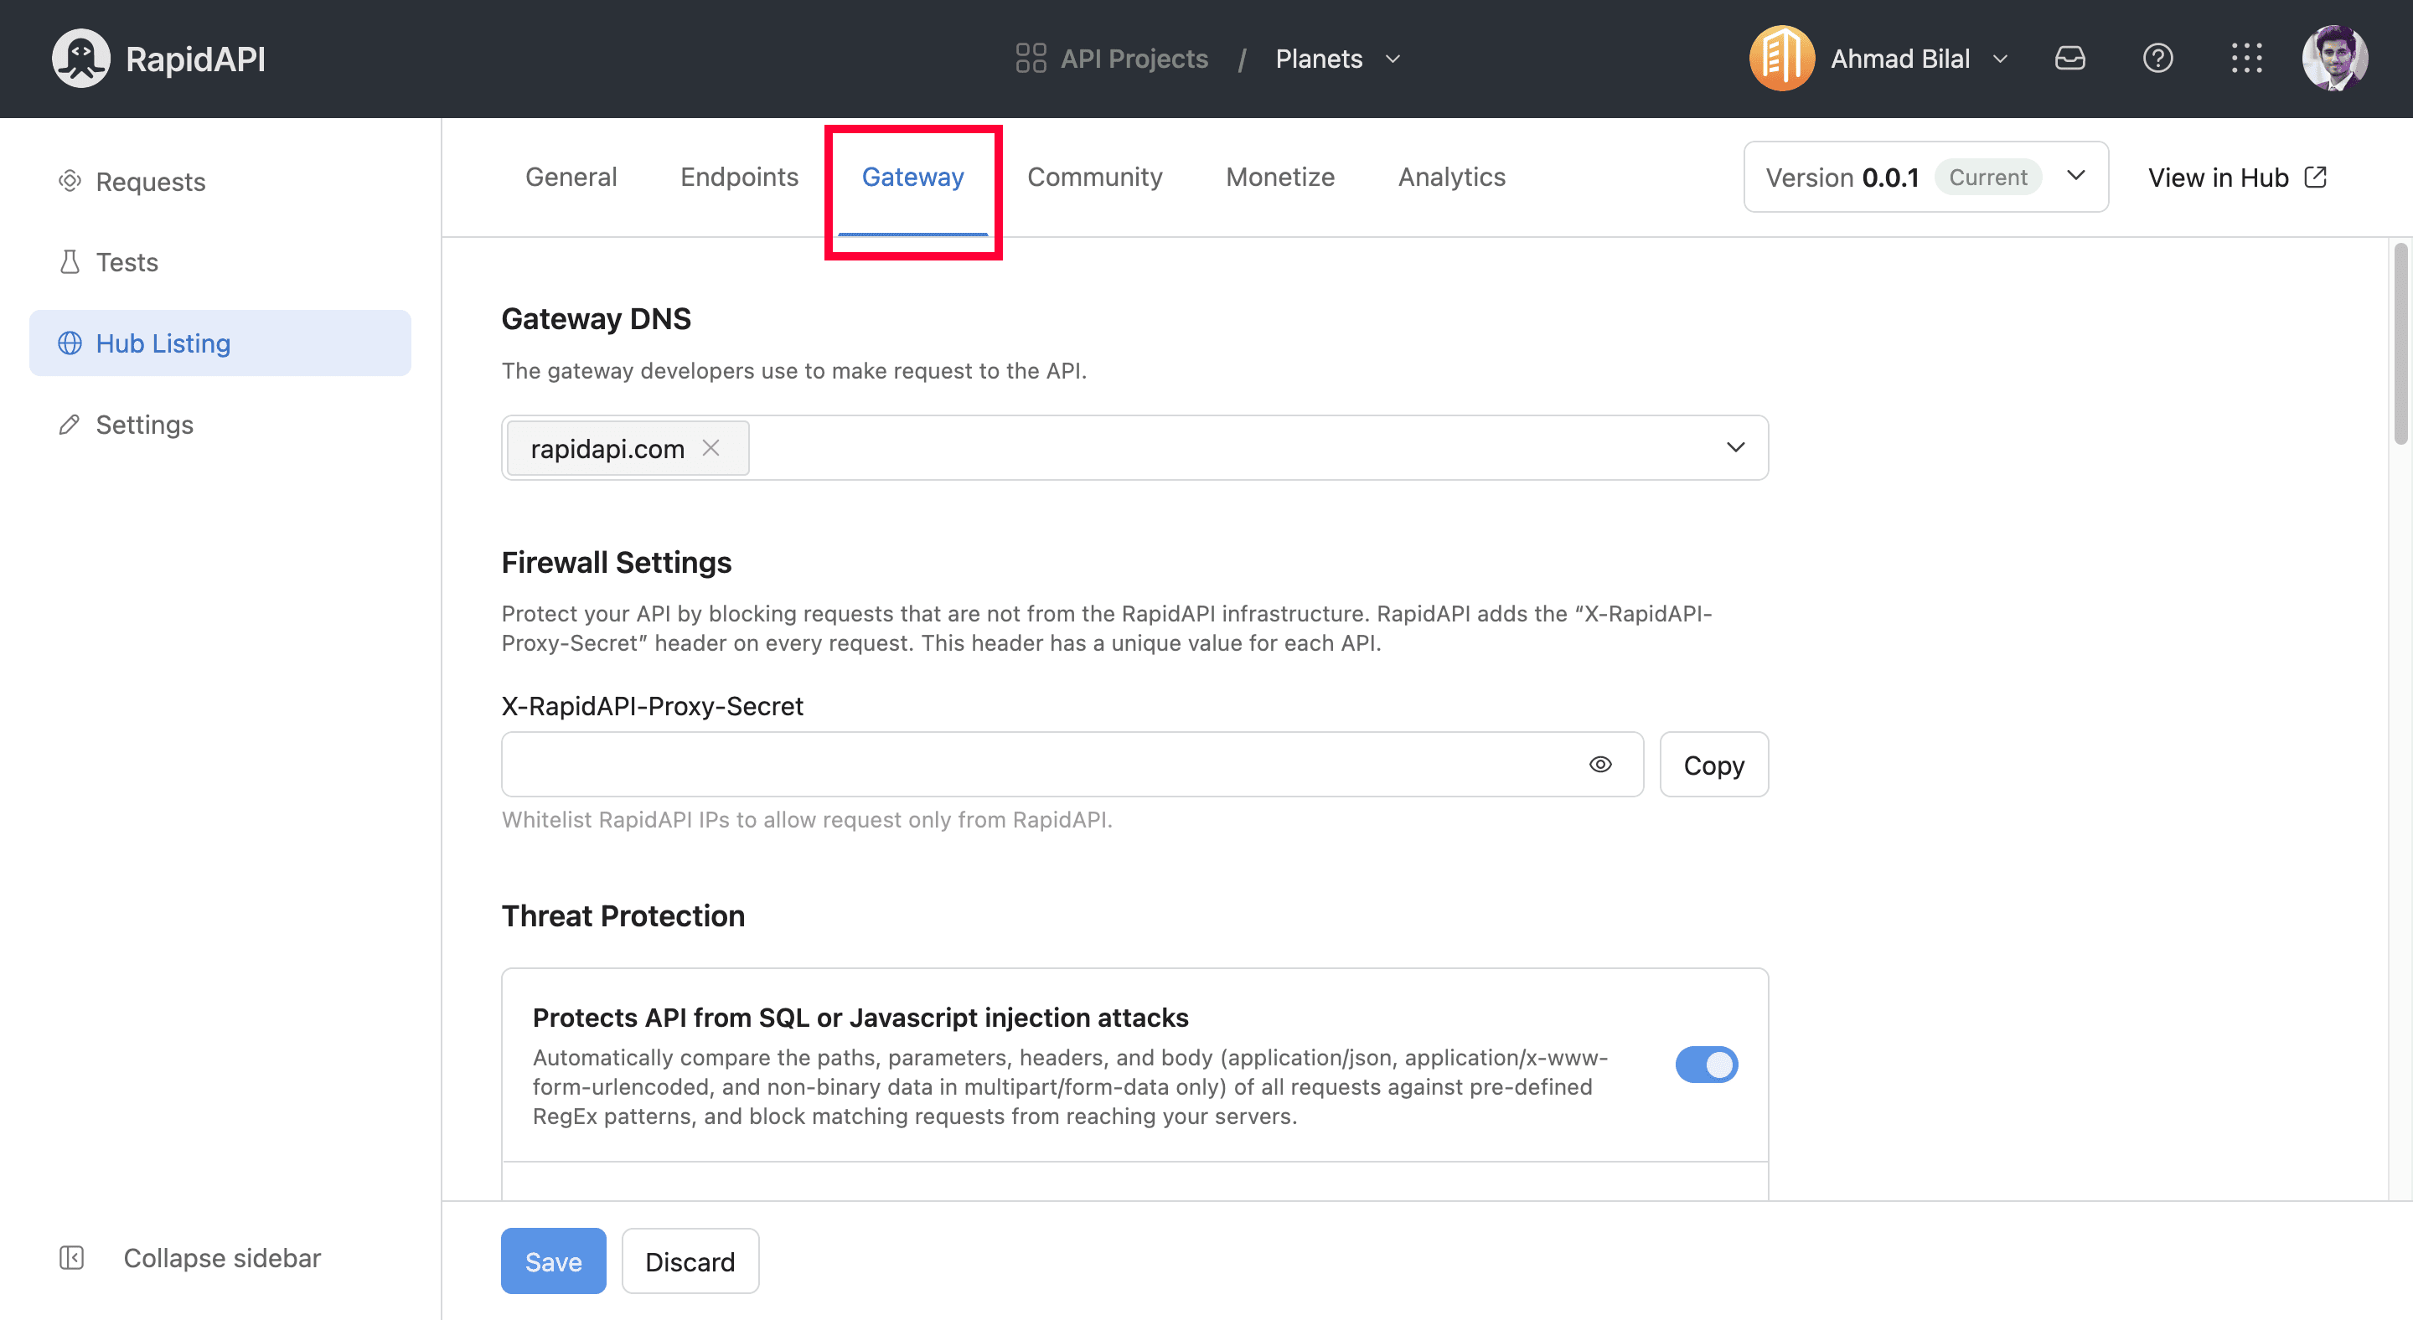Viewport: 2413px width, 1320px height.
Task: Click the Save button
Action: [x=553, y=1260]
